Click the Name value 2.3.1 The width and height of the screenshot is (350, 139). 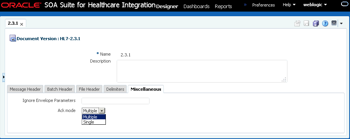click(x=126, y=55)
